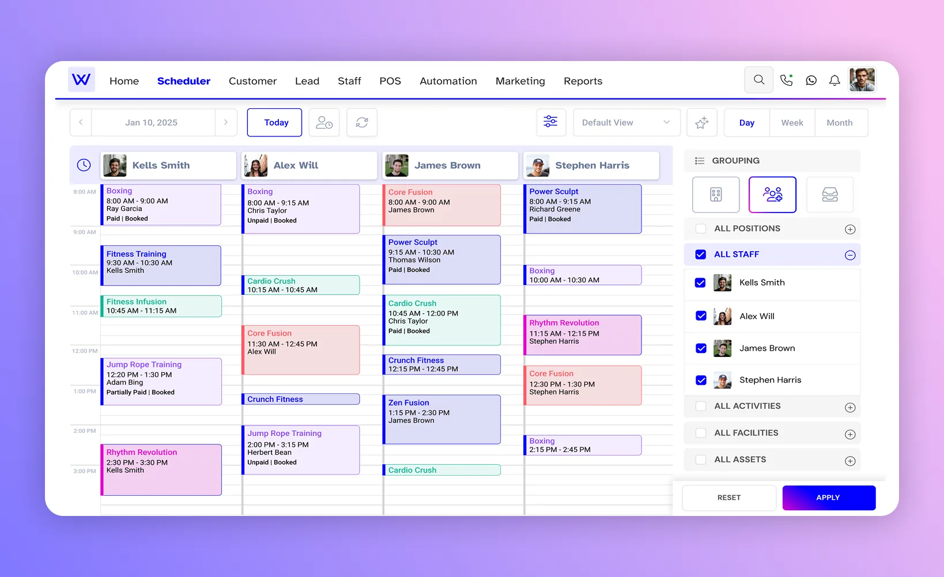This screenshot has width=944, height=577.
Task: Open the search icon in top bar
Action: click(x=758, y=79)
